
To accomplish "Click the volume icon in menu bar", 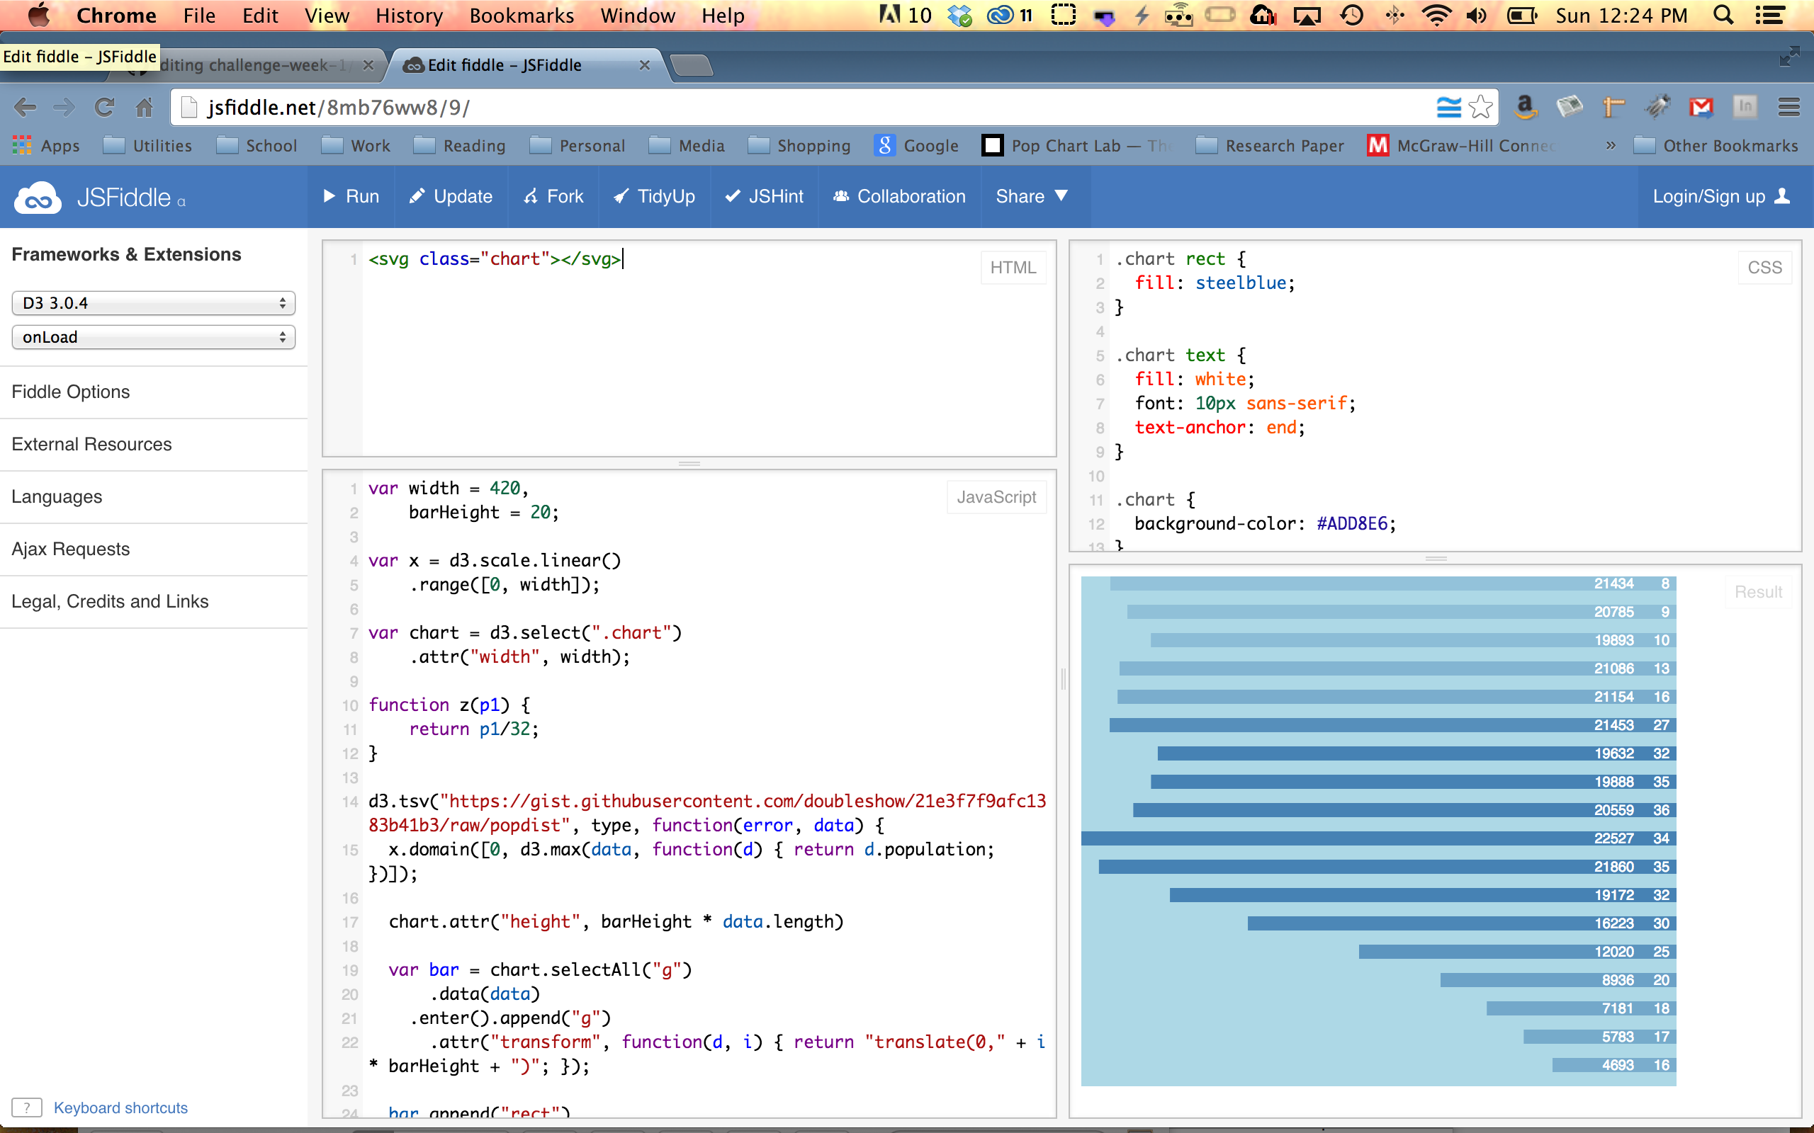I will pyautogui.click(x=1477, y=15).
